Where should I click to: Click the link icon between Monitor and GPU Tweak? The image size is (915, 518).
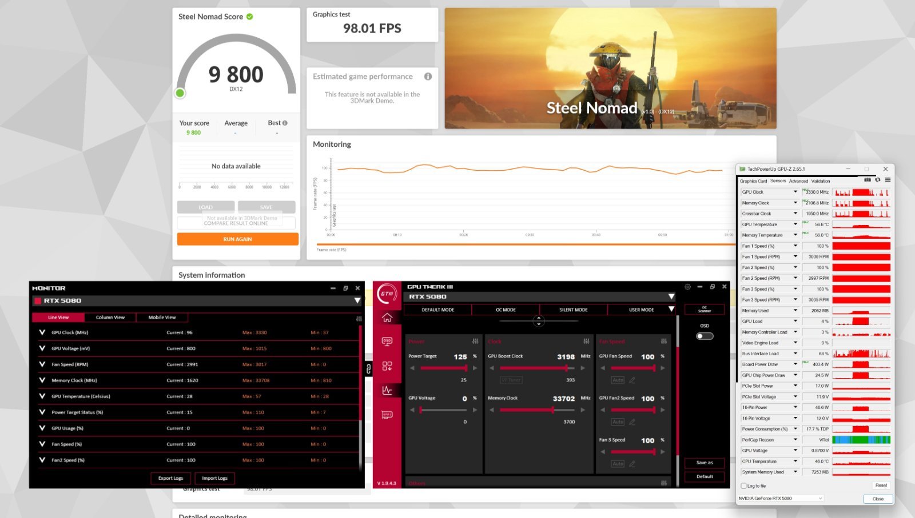pyautogui.click(x=368, y=369)
